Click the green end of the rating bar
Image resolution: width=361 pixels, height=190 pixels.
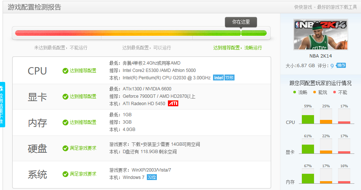(254, 33)
